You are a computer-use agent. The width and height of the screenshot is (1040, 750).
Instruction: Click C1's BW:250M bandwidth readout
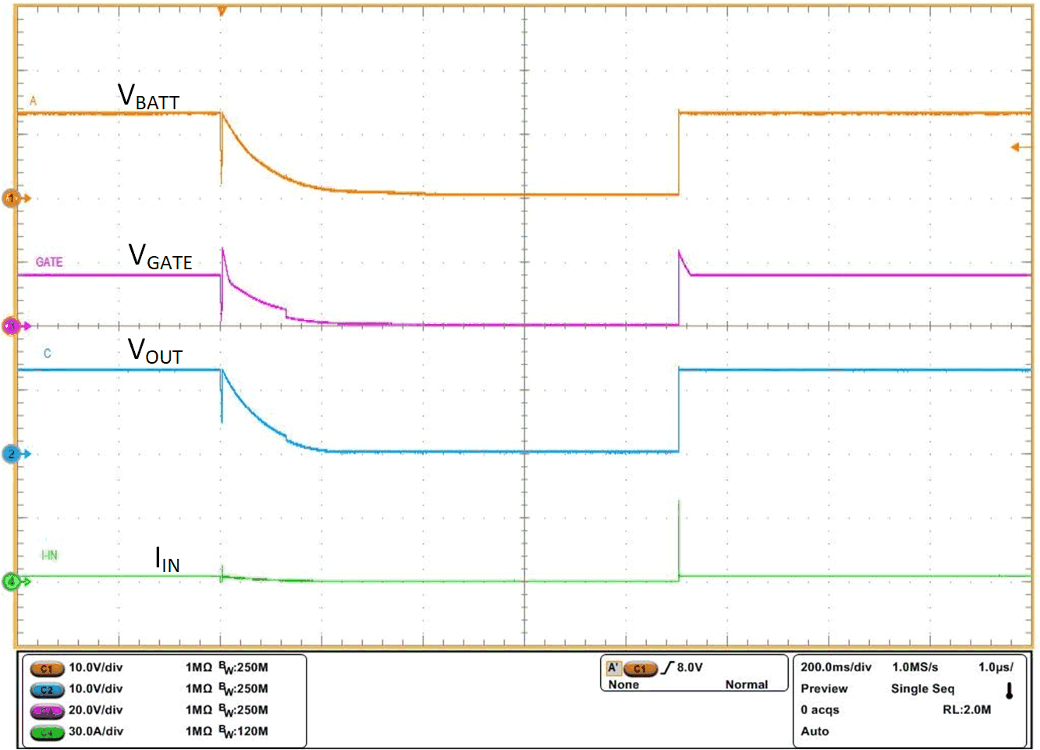tap(243, 668)
